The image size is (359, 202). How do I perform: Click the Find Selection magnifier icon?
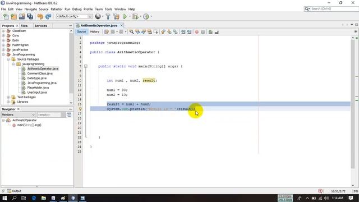pos(131,32)
